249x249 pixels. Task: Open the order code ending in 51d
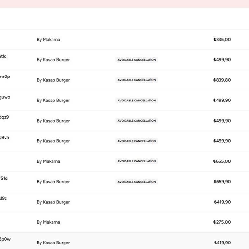click(x=4, y=178)
